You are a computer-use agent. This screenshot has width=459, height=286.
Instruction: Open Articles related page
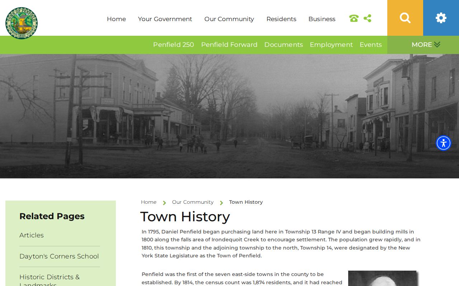[x=32, y=235]
